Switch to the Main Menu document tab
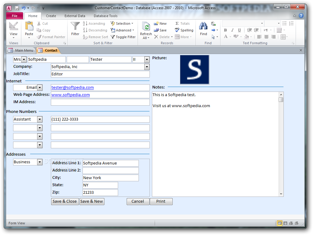Image resolution: width=313 pixels, height=235 pixels. (21, 50)
